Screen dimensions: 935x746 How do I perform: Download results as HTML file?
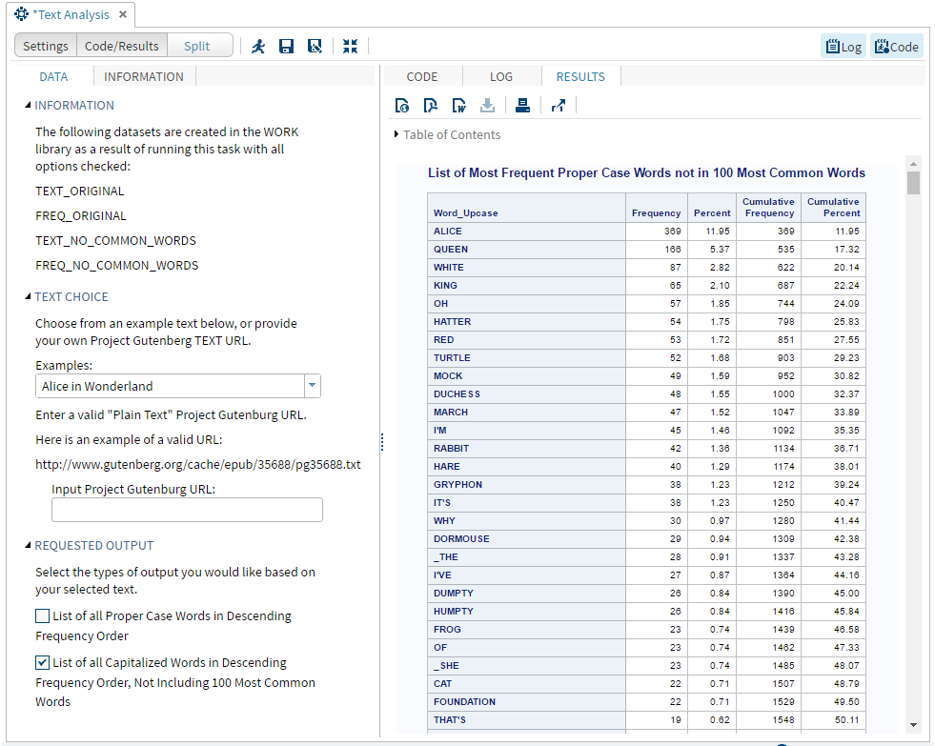coord(402,106)
